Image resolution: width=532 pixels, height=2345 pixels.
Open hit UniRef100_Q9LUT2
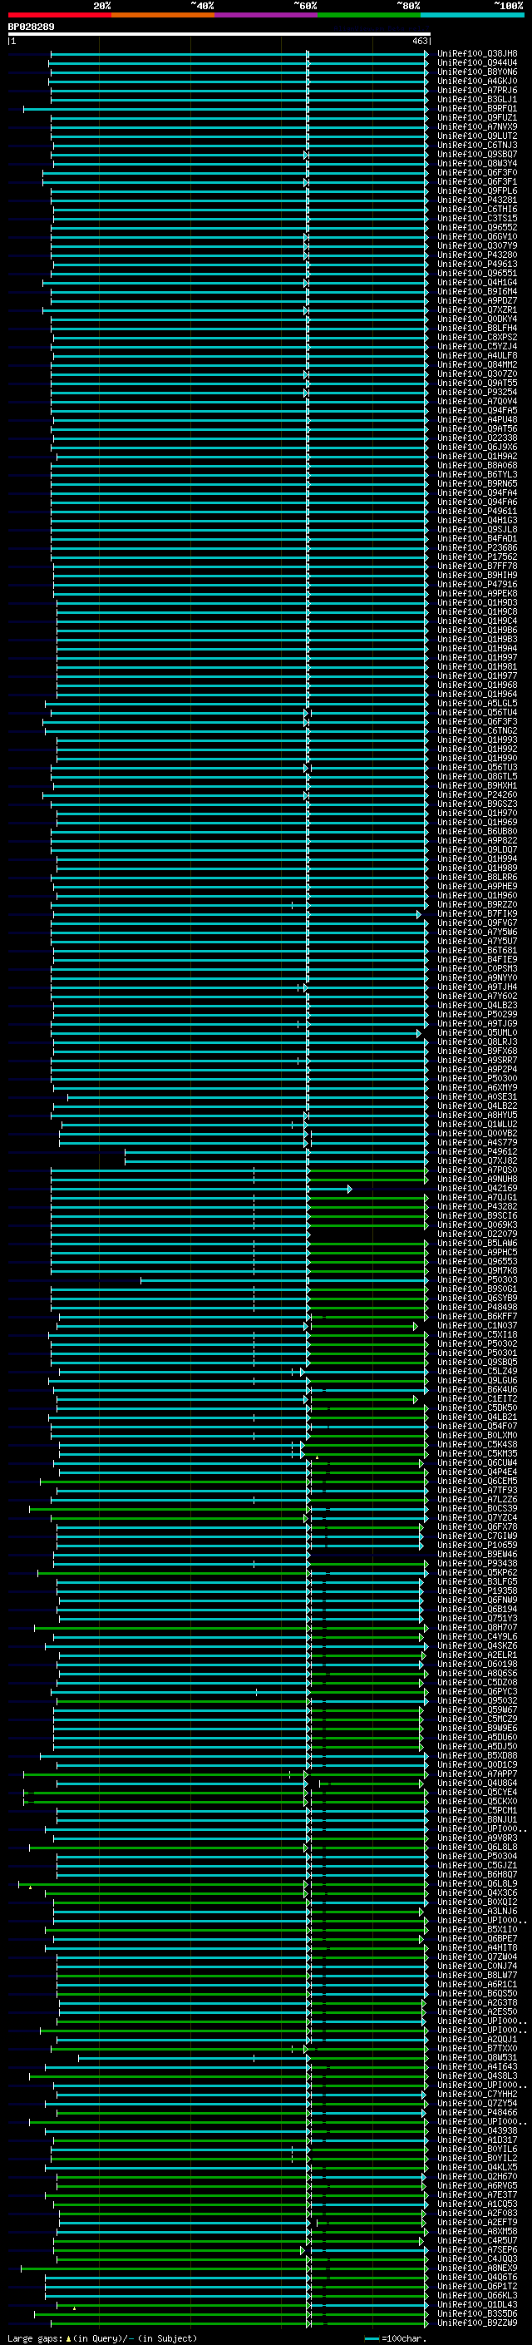476,136
